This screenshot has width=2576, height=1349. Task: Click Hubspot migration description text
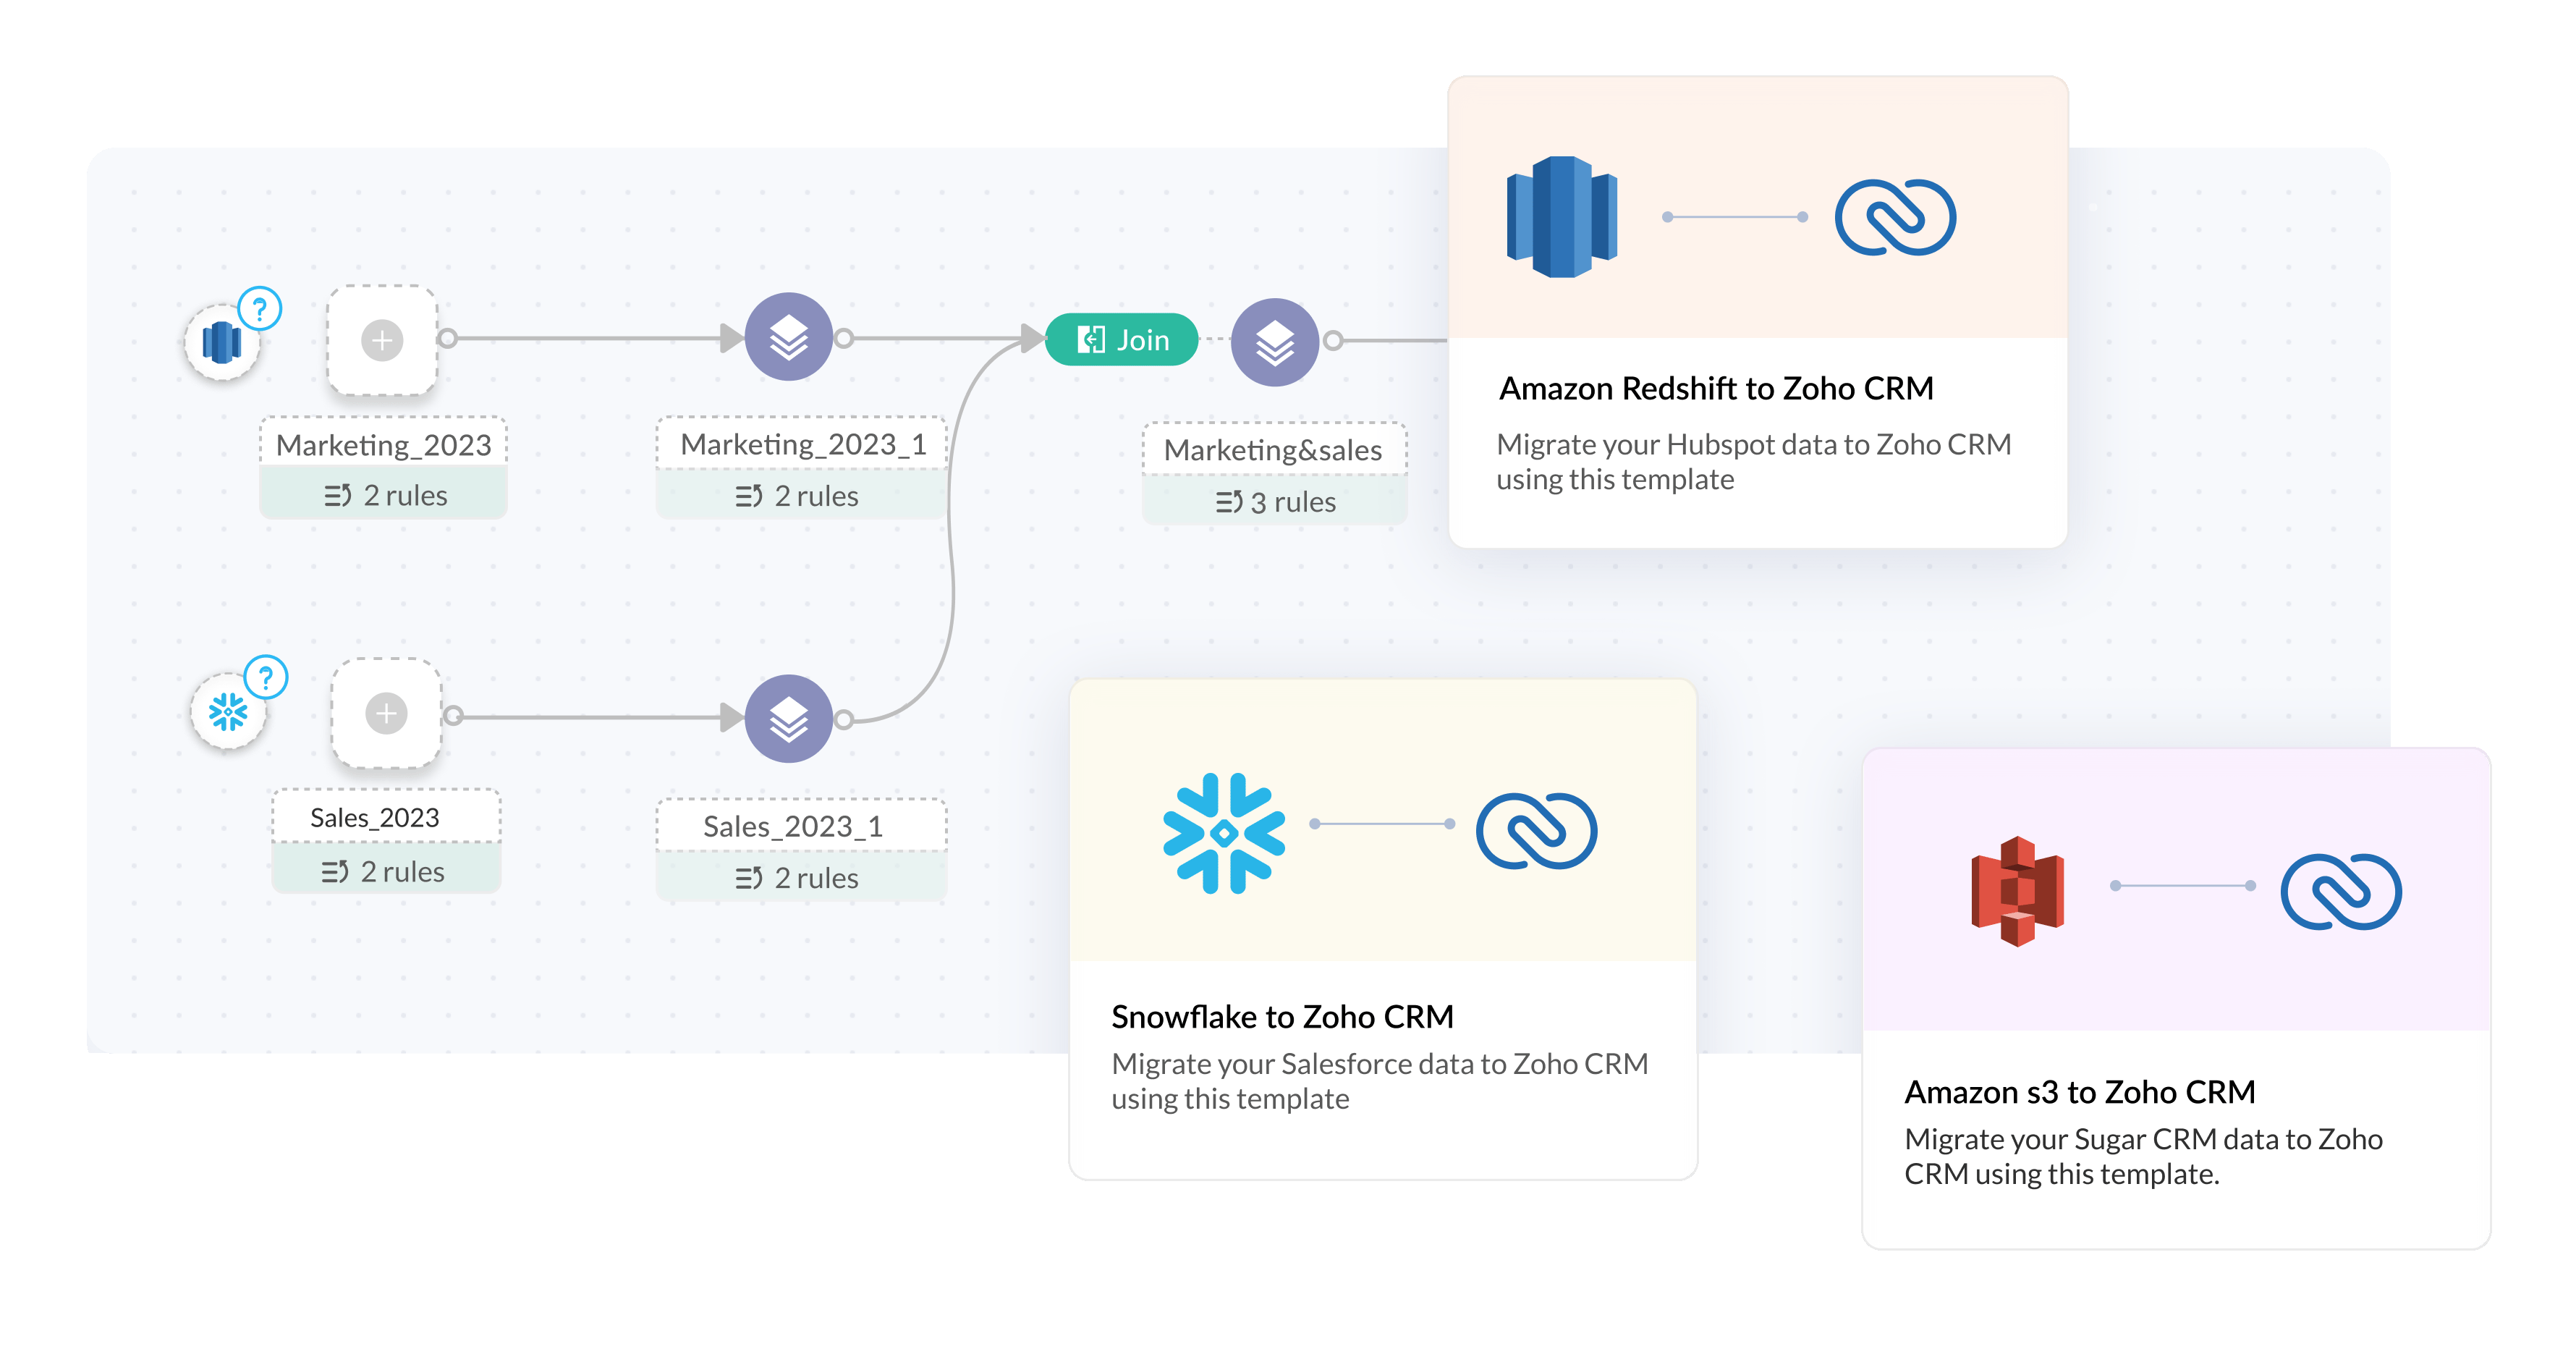coord(1754,461)
